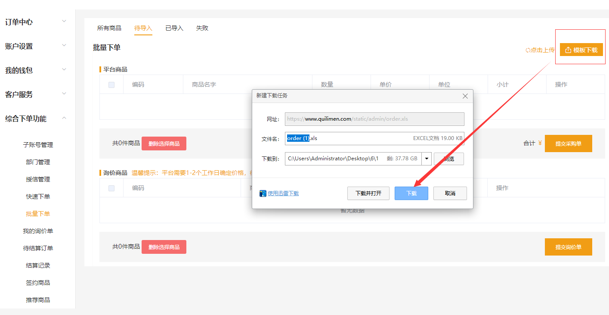This screenshot has height=315, width=609.
Task: Switch to the 已导入 tab
Action: [x=174, y=28]
